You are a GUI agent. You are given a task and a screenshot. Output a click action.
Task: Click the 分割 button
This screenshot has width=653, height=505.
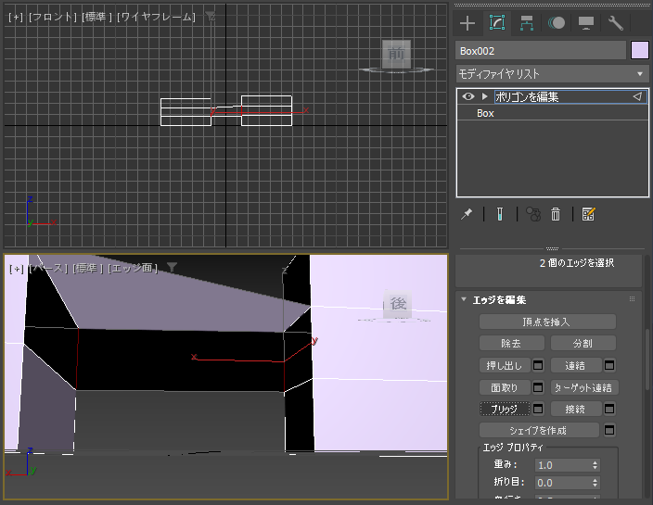tap(583, 344)
